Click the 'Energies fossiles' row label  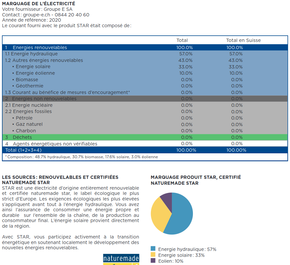(32, 111)
